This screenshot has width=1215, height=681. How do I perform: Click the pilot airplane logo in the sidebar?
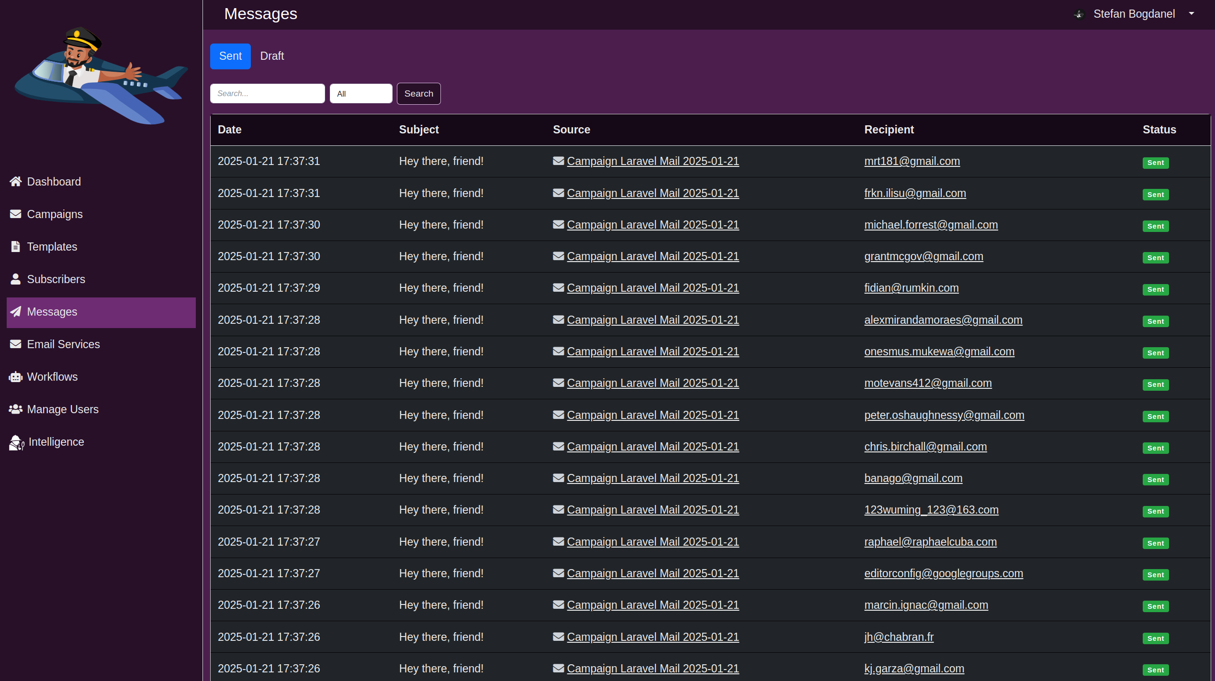(100, 77)
